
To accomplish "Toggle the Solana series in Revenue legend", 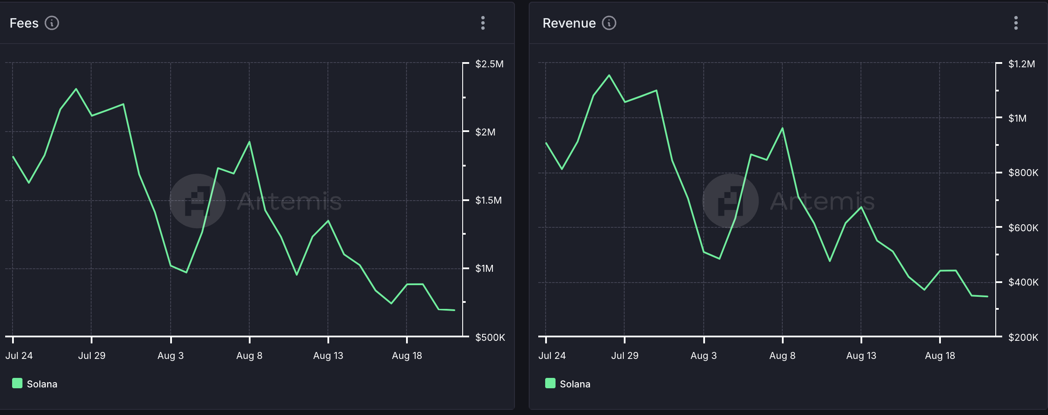I will [x=575, y=384].
